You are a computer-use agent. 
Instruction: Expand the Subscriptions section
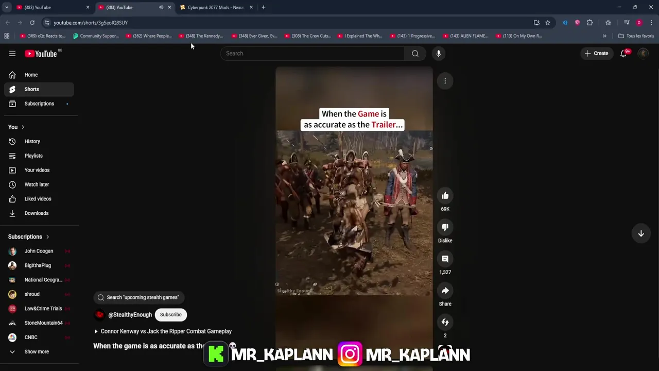[28, 237]
